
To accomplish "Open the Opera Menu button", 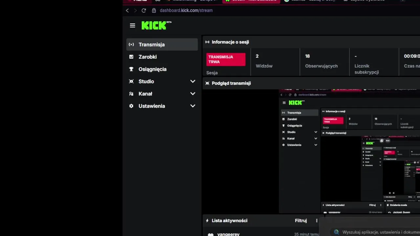I will pyautogui.click(x=137, y=1).
